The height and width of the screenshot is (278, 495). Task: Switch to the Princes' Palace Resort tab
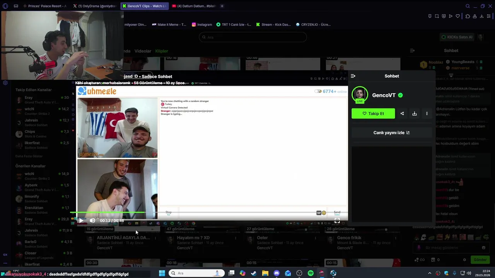[44, 6]
